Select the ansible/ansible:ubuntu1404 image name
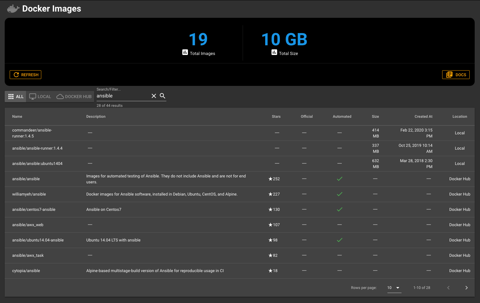 [x=37, y=164]
